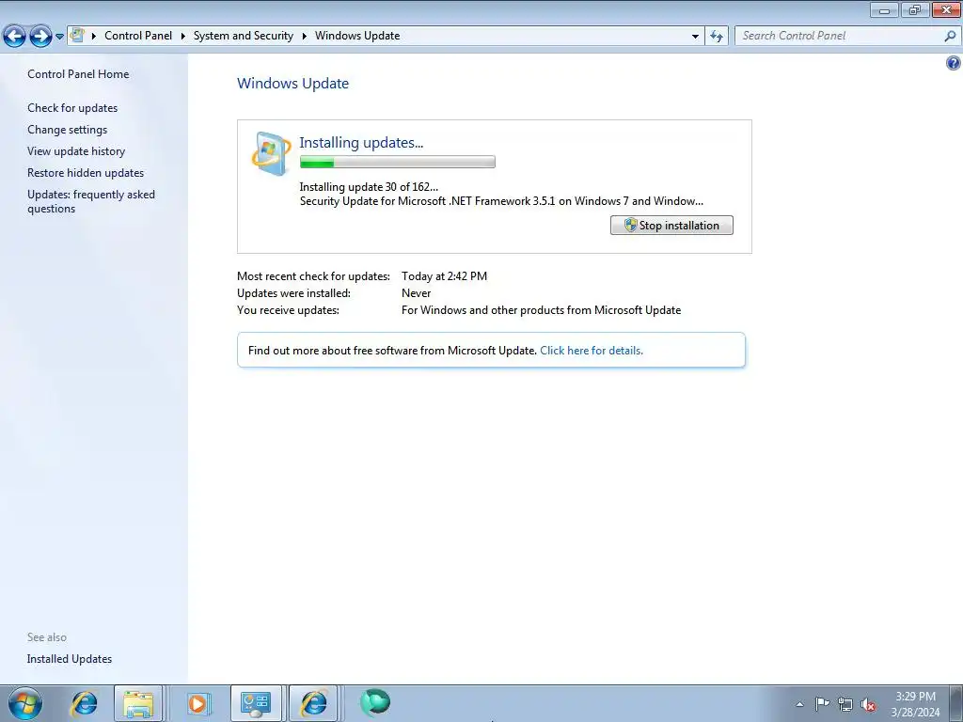The image size is (963, 722).
Task: Open the green round app on the taskbar
Action: [x=374, y=702]
